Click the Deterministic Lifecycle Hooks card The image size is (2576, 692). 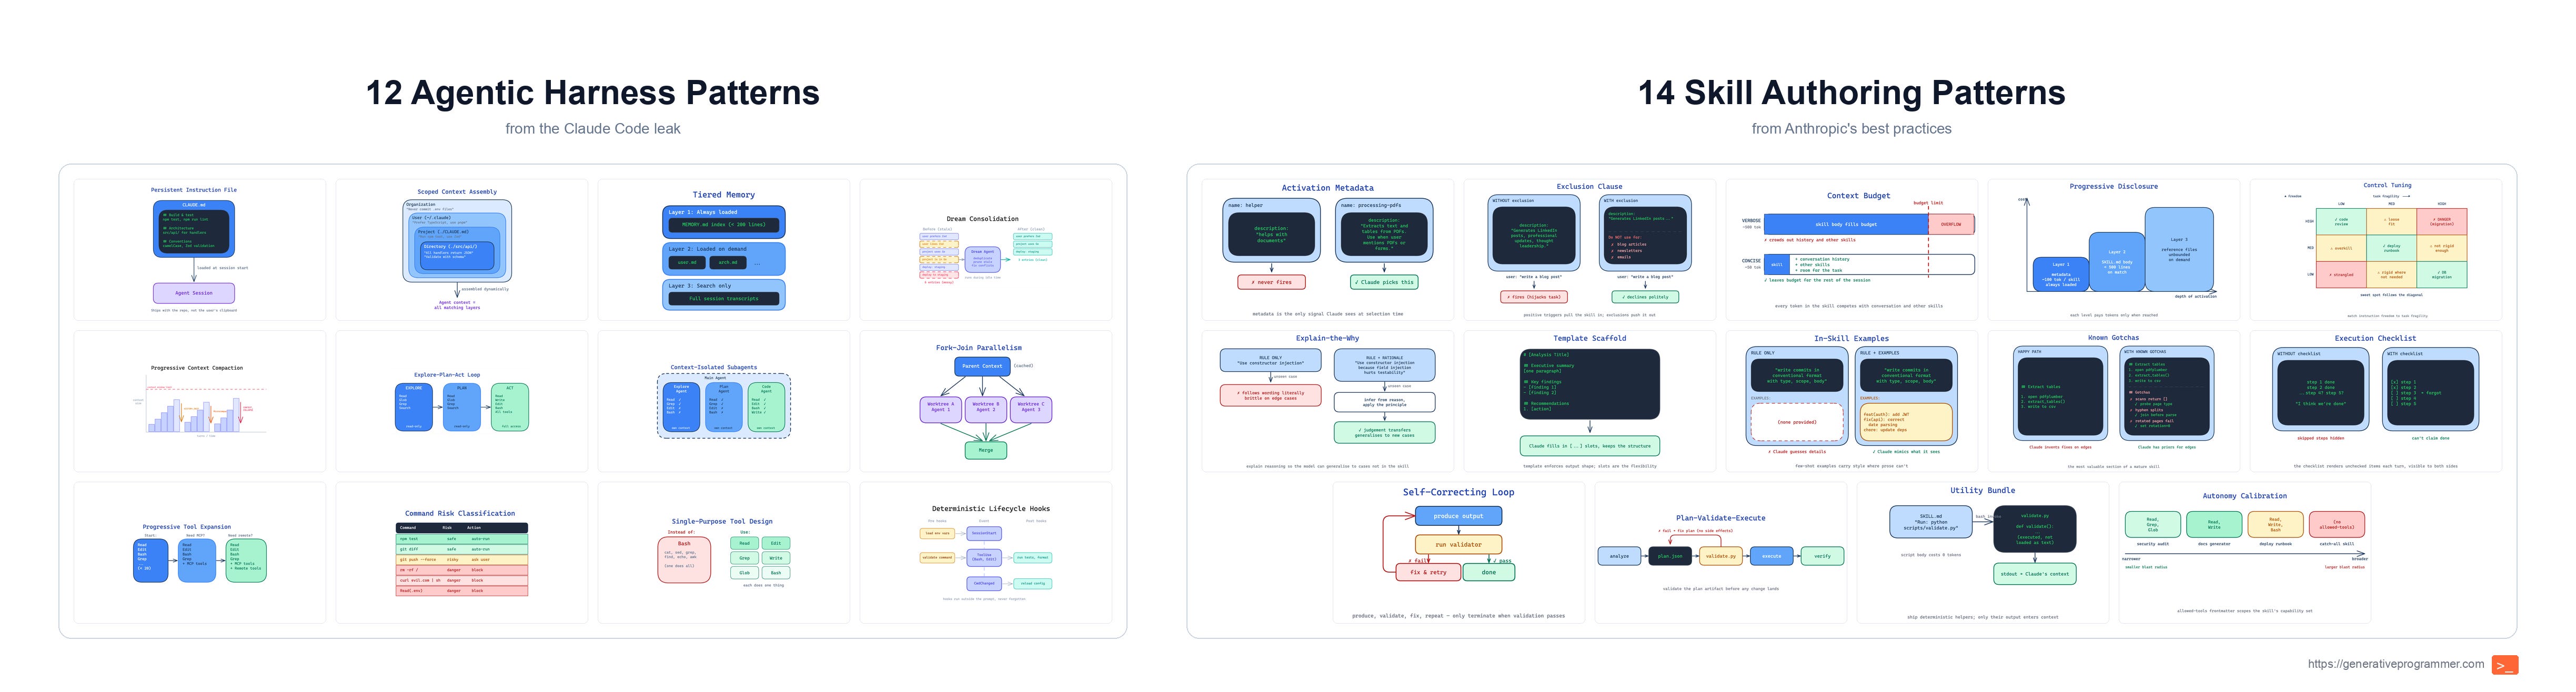985,553
